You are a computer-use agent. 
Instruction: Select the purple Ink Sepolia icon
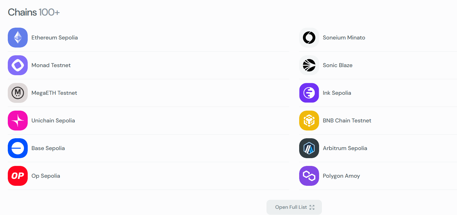point(309,93)
